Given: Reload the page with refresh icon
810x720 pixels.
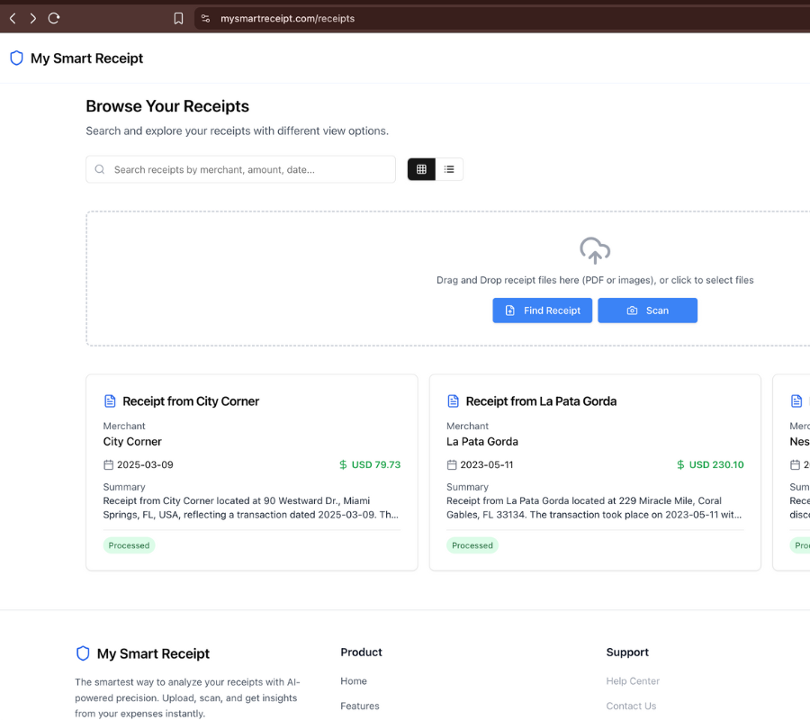Looking at the screenshot, I should pyautogui.click(x=54, y=18).
